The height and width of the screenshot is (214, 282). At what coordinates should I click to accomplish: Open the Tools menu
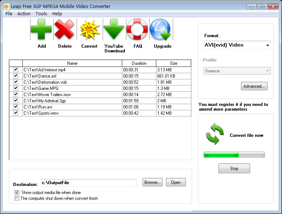point(41,14)
